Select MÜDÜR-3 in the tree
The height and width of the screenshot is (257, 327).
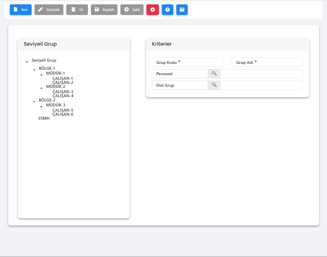coord(56,105)
